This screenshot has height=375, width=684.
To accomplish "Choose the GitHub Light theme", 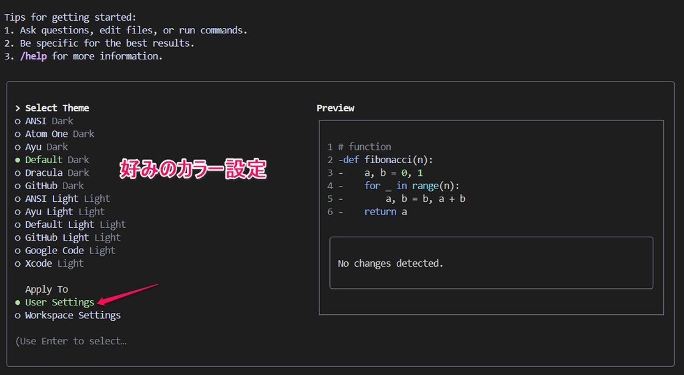I will pos(67,237).
